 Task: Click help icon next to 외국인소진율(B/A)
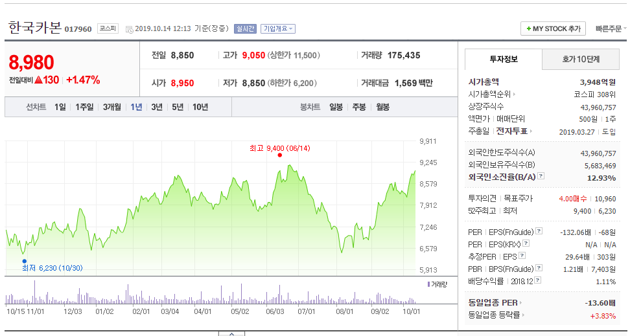click(x=541, y=176)
